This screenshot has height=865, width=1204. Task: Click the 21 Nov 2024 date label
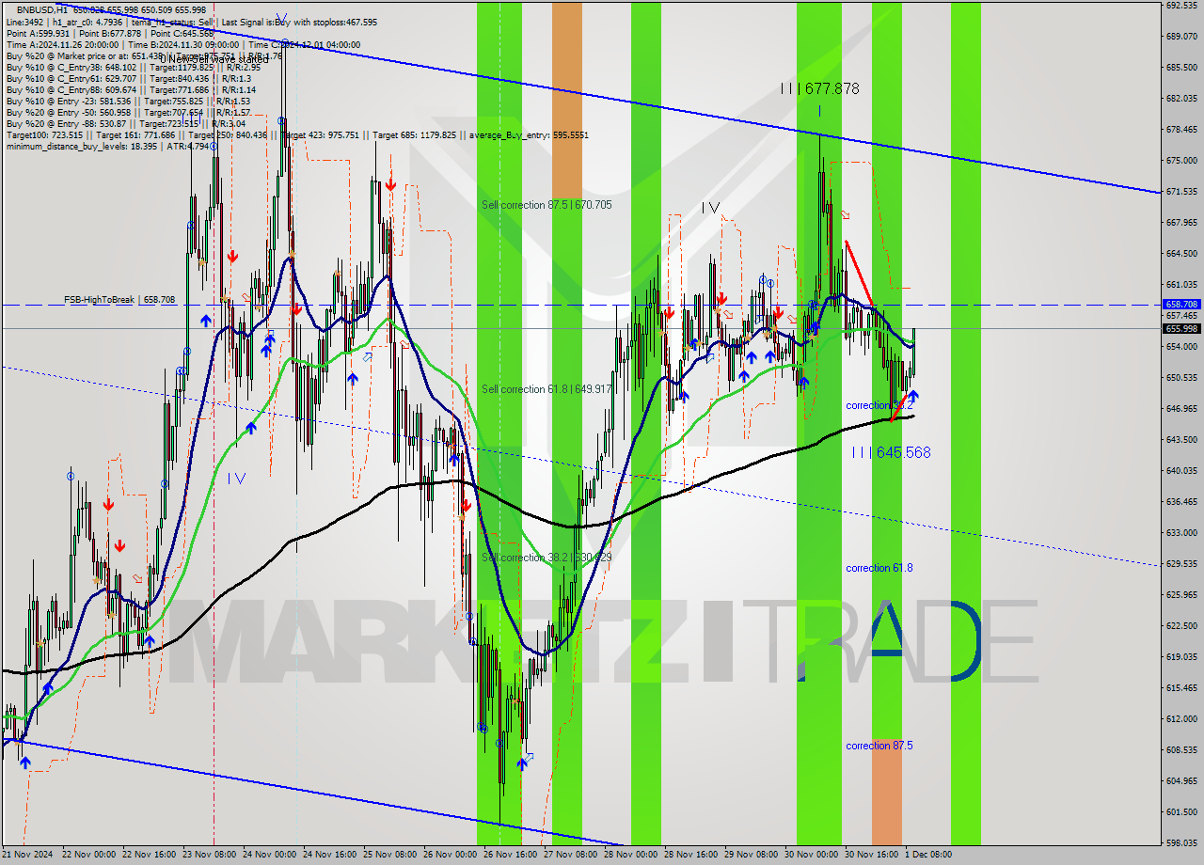[27, 855]
